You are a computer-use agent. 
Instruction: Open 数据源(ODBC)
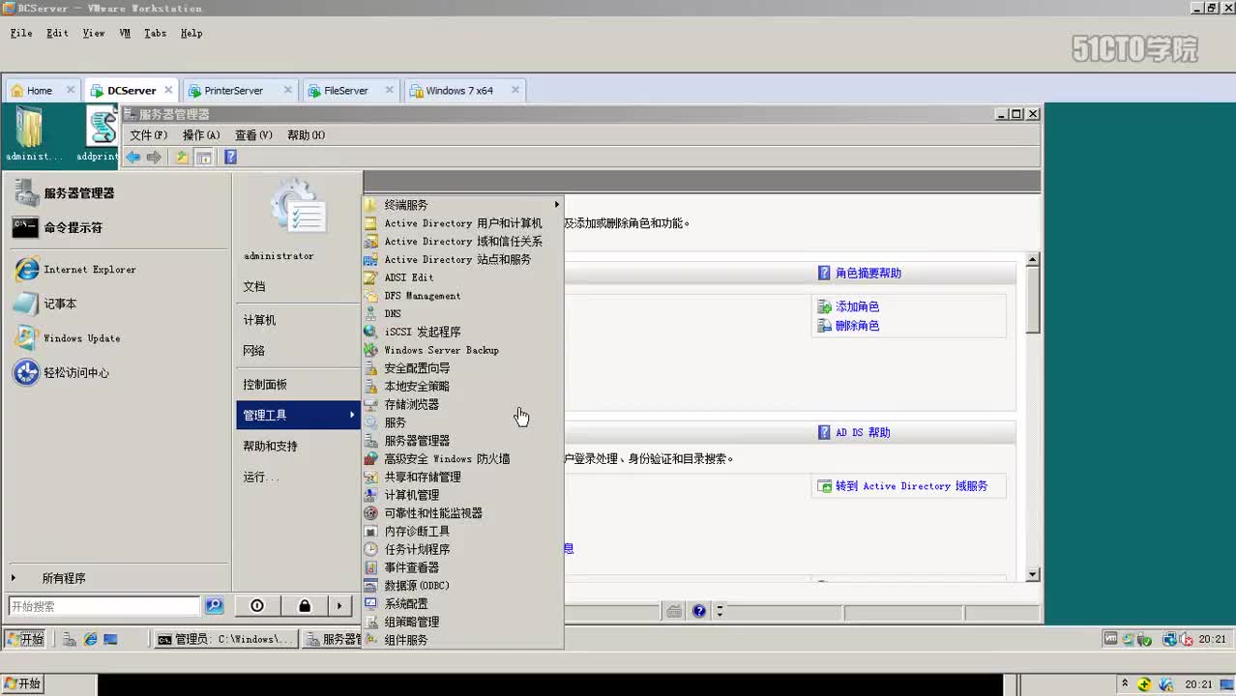(462, 586)
